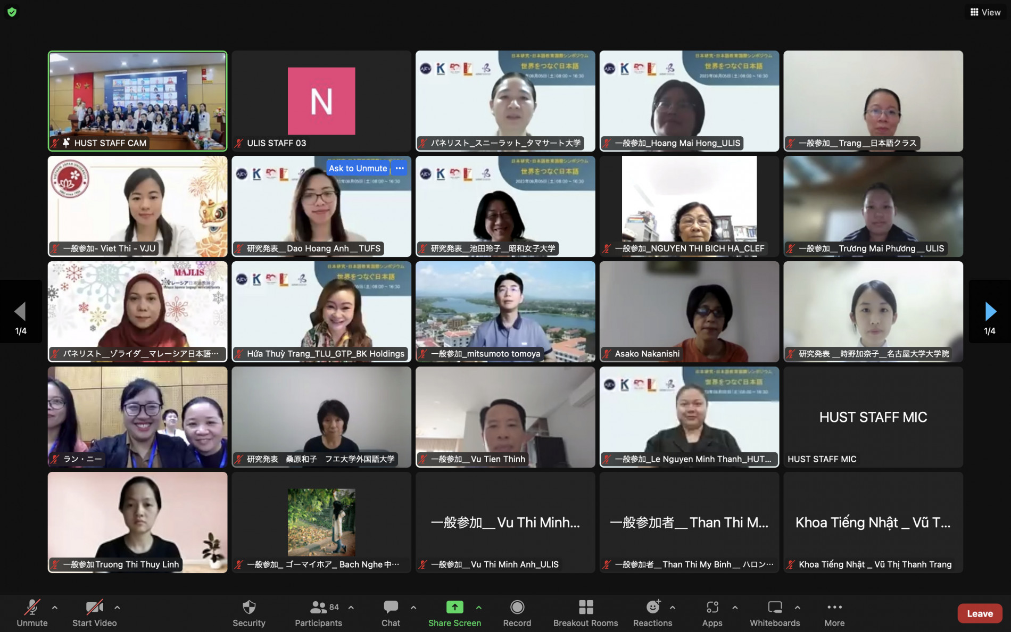The height and width of the screenshot is (632, 1011).
Task: Open the Participants panel
Action: [x=318, y=613]
